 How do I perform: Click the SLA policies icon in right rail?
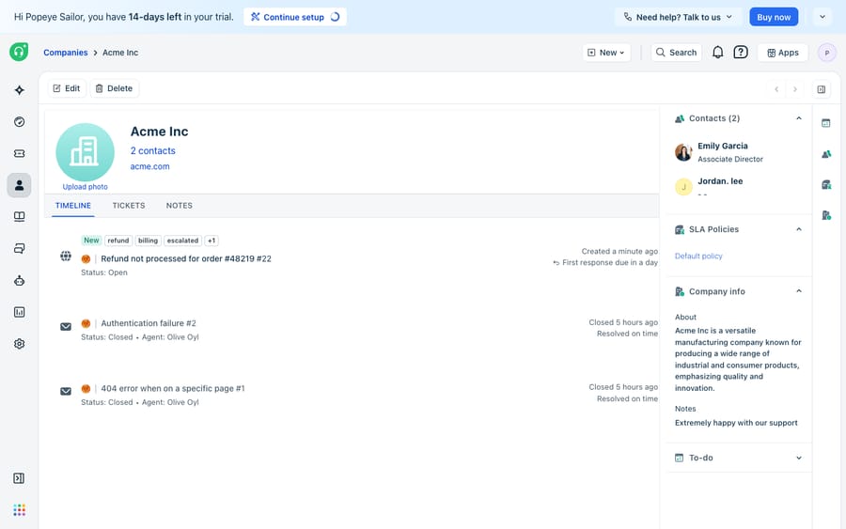826,185
